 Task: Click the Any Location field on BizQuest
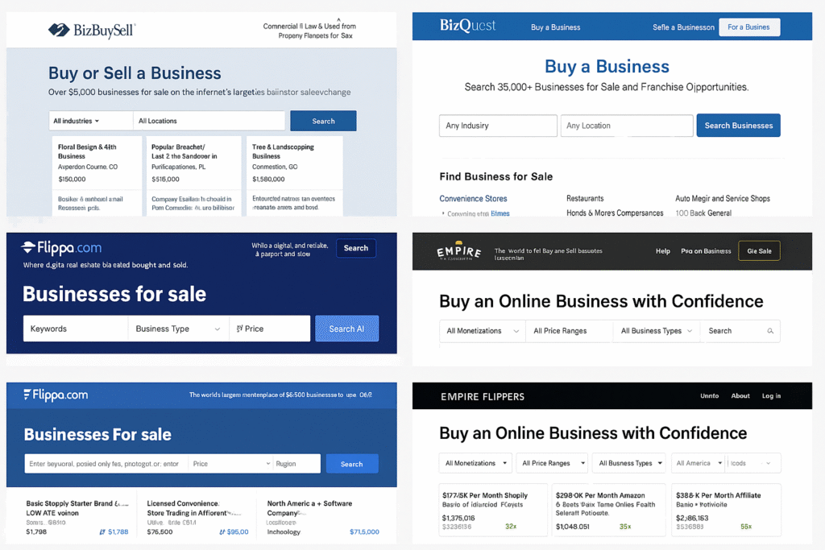coord(627,126)
